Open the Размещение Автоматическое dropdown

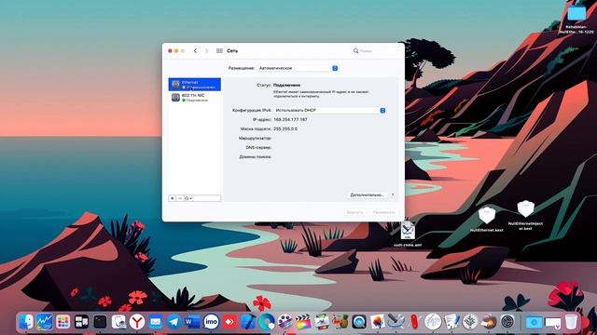pos(298,68)
